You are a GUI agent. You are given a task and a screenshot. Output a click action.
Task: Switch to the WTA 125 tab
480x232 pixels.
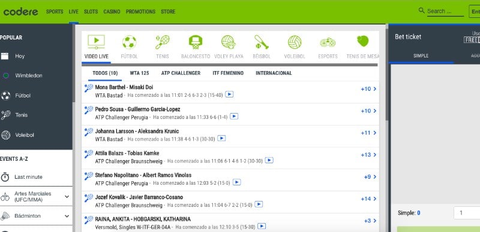[x=139, y=74]
